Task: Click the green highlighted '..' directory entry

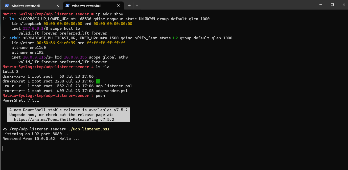Action: (98, 81)
